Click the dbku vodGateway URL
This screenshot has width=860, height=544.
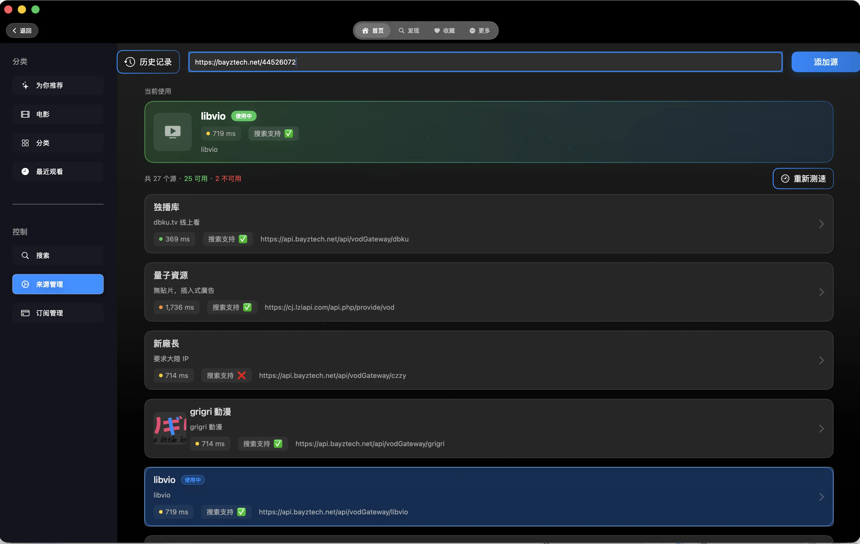click(x=334, y=239)
